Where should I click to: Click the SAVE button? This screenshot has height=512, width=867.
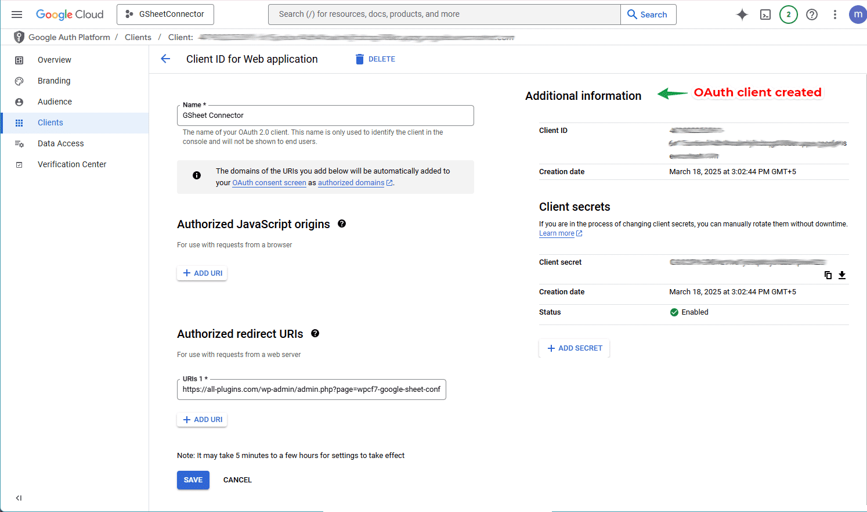pyautogui.click(x=193, y=480)
